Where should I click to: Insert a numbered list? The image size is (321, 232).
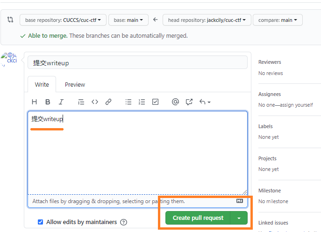(x=142, y=102)
